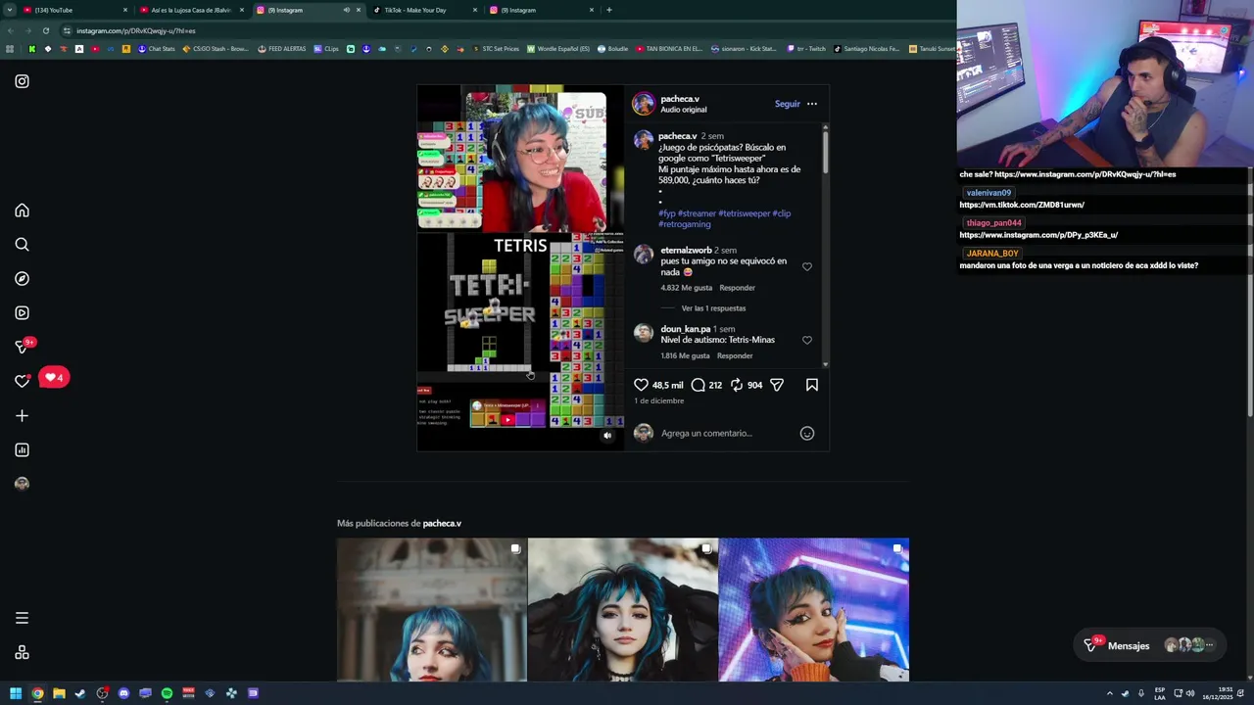This screenshot has width=1254, height=705.
Task: Open Steam in the taskbar
Action: (80, 693)
